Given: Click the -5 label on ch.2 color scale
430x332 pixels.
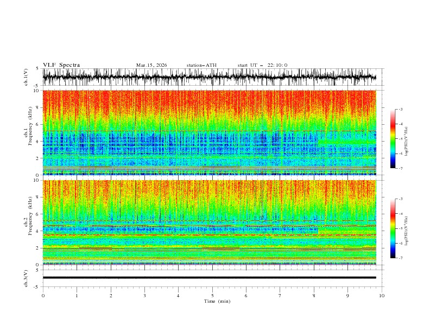Looking at the screenshot, I should point(400,228).
